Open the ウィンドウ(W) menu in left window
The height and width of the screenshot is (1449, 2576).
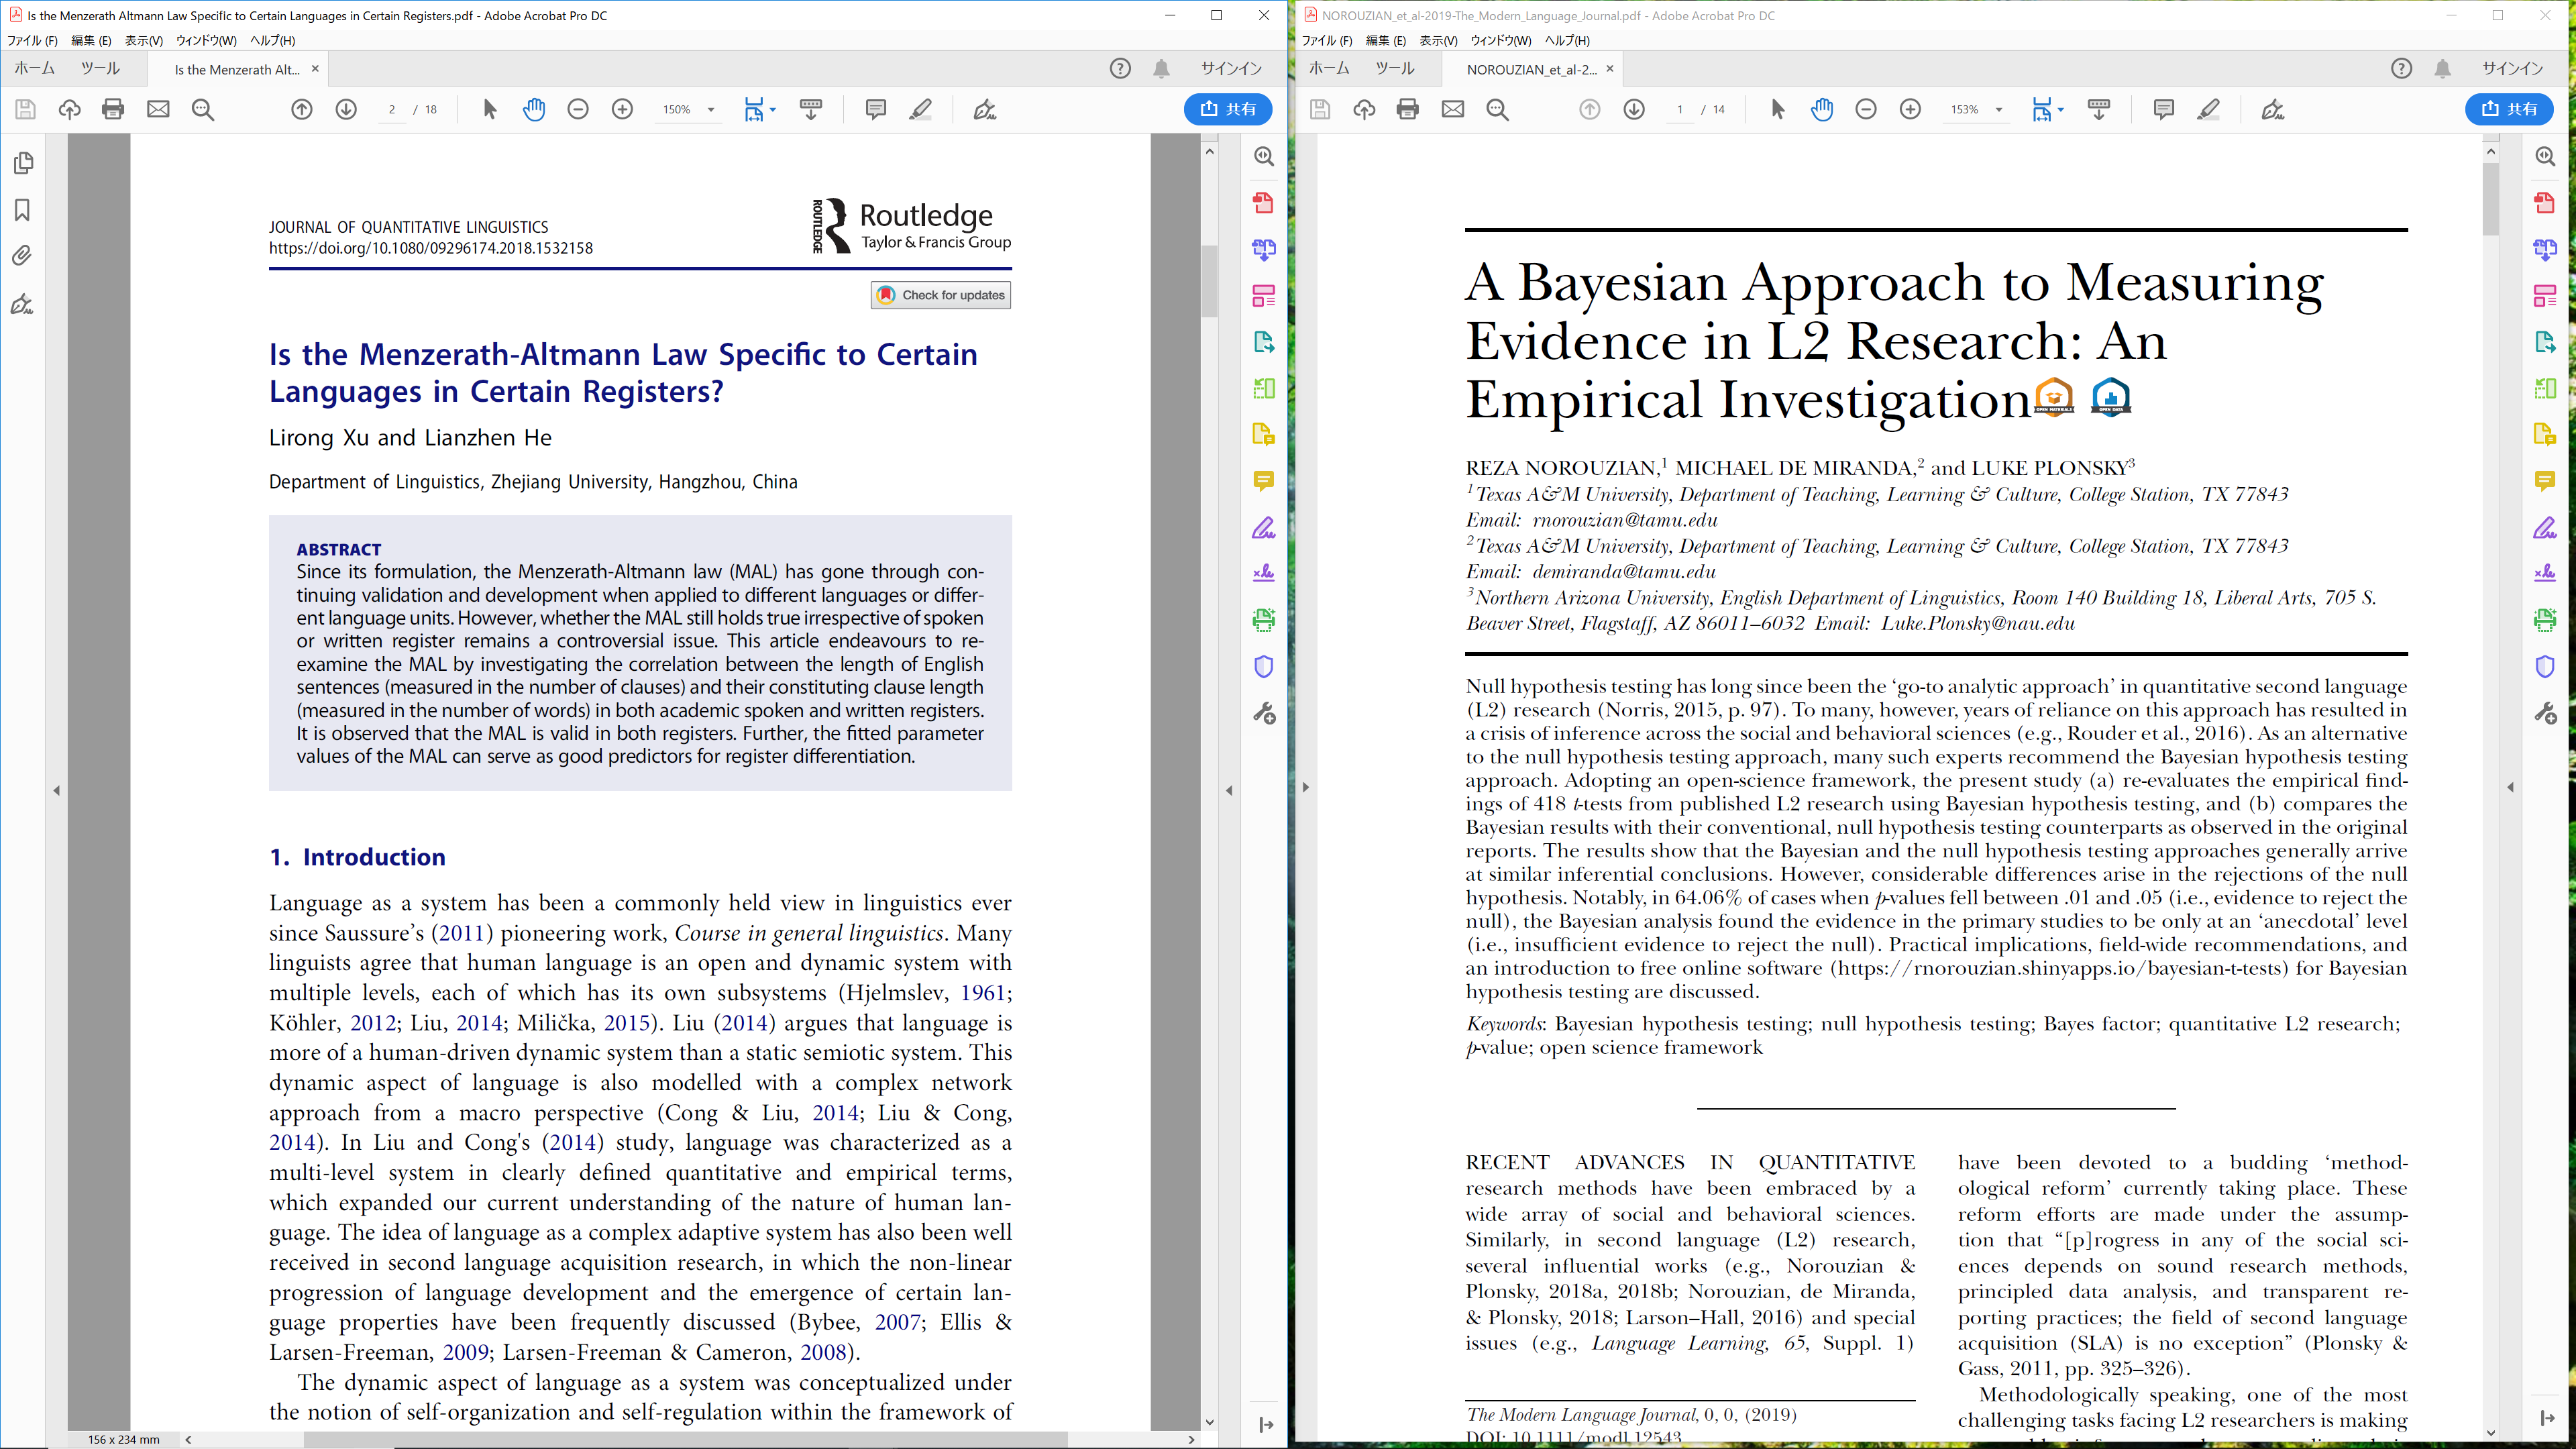(x=206, y=41)
